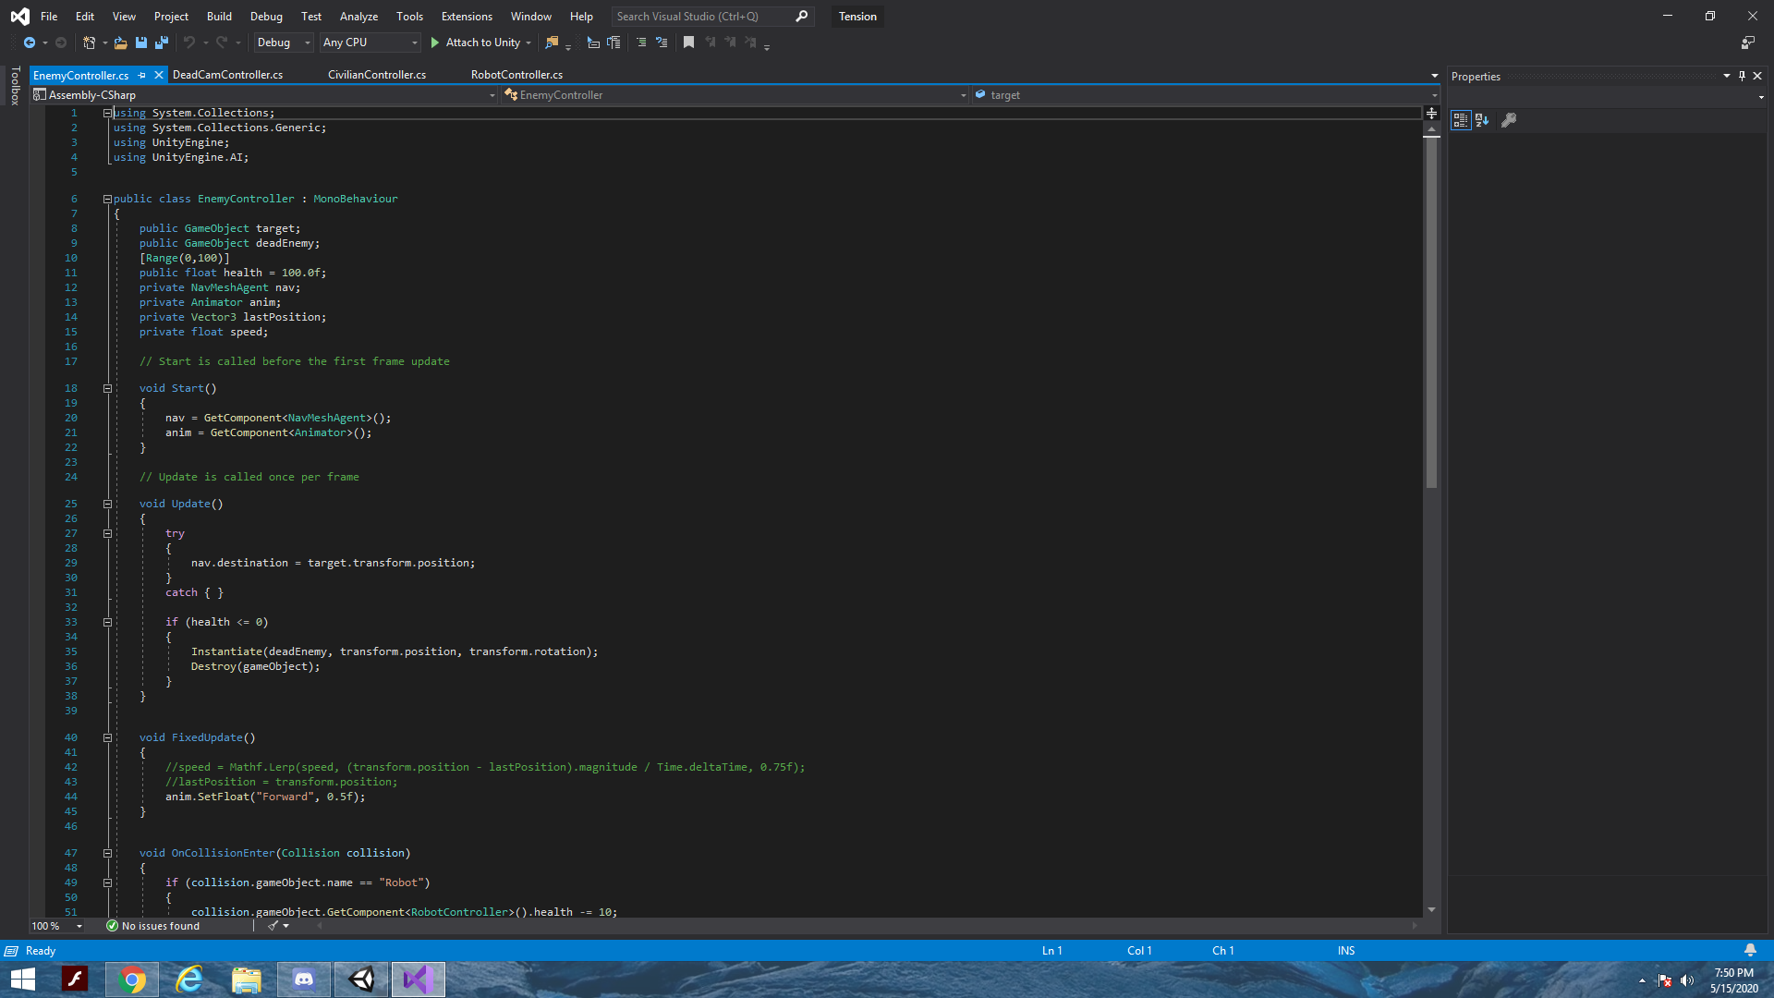This screenshot has height=998, width=1774.
Task: Unpin the Properties panel
Action: point(1742,77)
